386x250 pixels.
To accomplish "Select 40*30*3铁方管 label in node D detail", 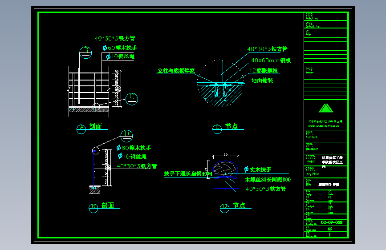I will pos(266,189).
